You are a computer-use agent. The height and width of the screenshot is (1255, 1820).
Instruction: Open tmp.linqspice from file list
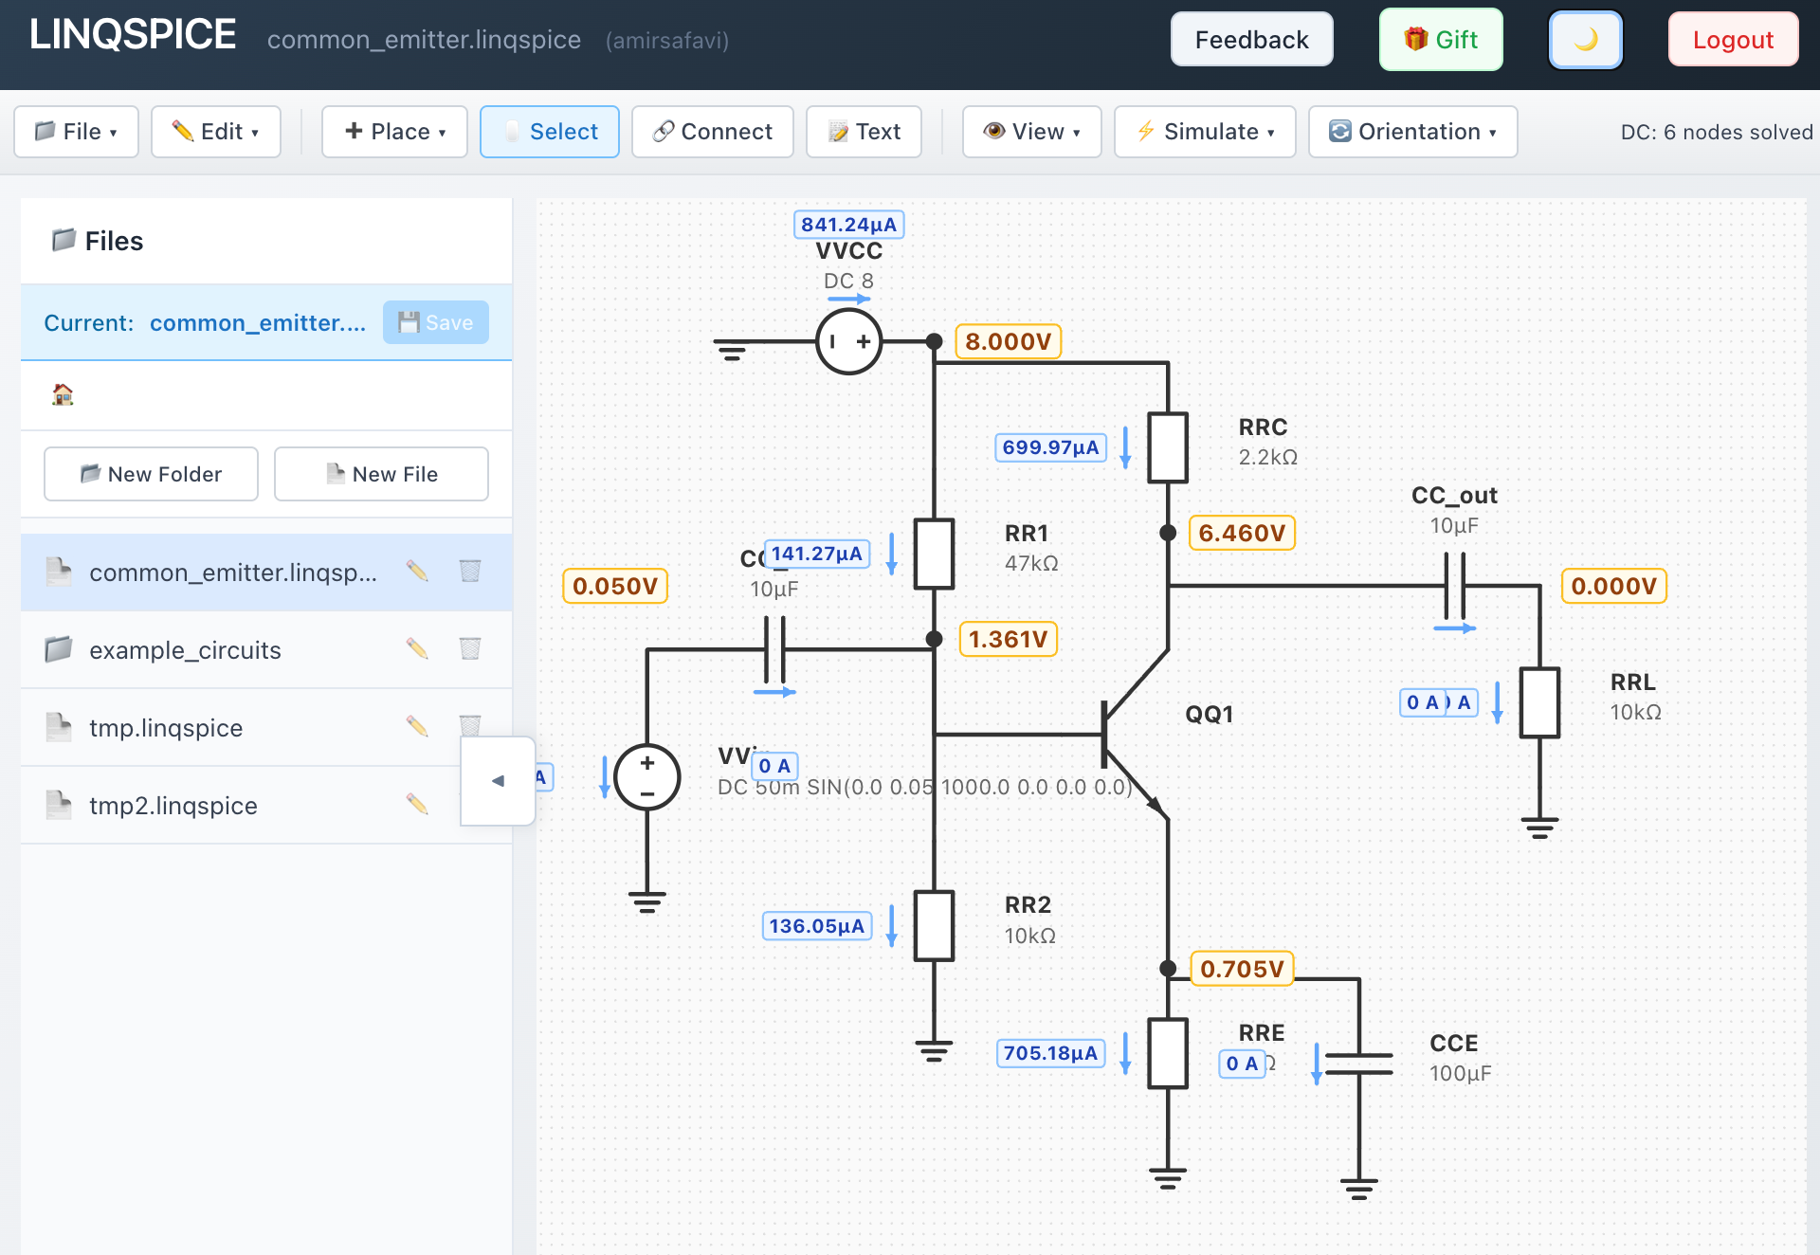pos(166,727)
